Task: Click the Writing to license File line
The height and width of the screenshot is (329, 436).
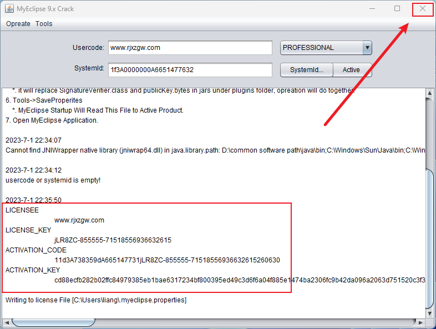Action: (96, 300)
